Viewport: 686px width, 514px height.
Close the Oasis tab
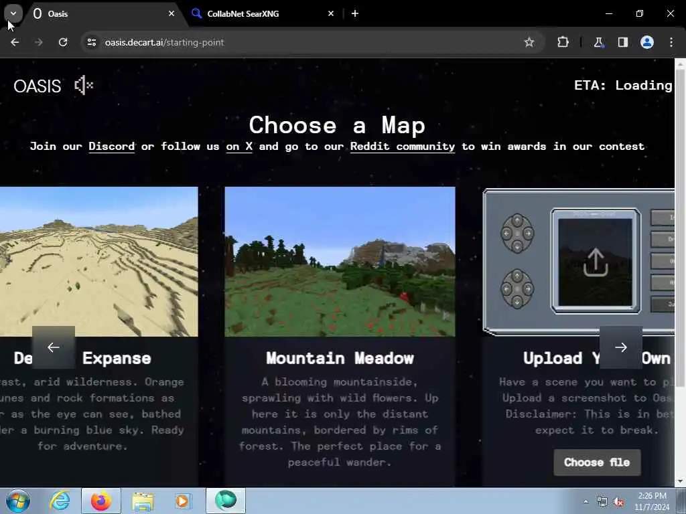(171, 13)
